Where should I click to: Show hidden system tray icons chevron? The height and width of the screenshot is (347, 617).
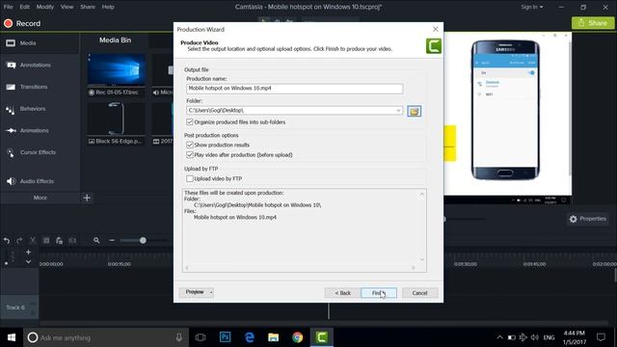pos(499,337)
